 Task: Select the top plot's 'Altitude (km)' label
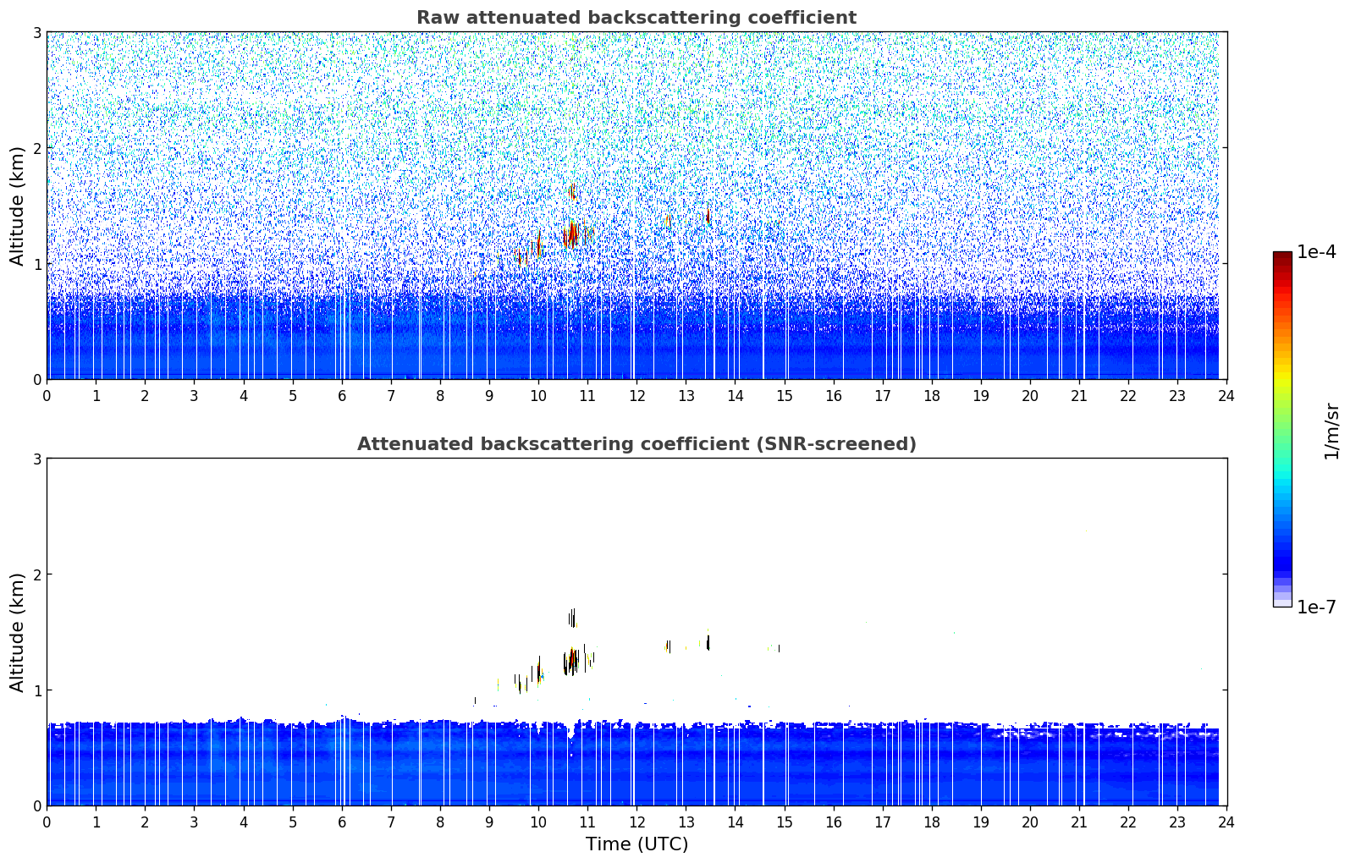18,206
